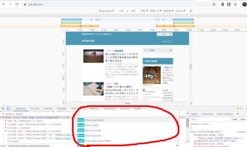Viewport: 247px width, 147px height.
Task: Click the browser back arrow
Action: [4, 4]
